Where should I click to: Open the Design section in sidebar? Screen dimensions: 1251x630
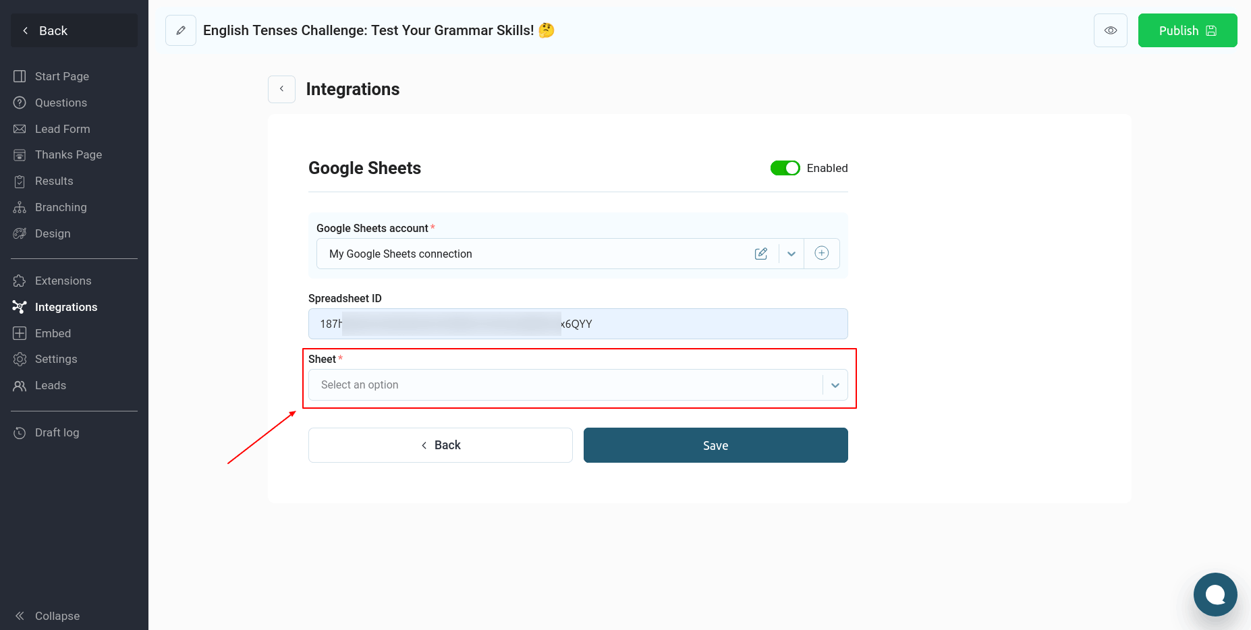(53, 233)
